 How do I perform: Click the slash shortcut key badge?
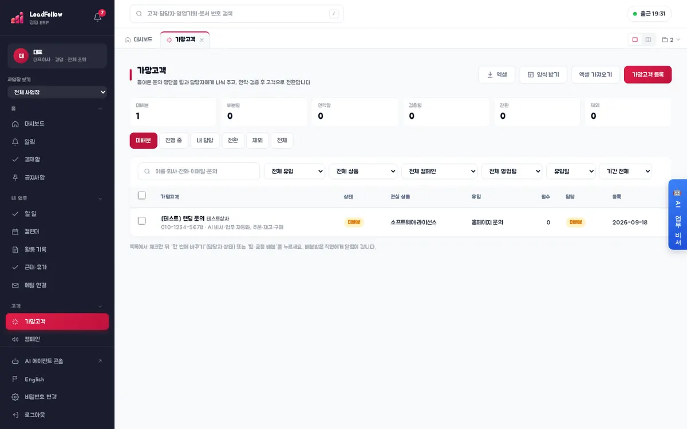334,14
